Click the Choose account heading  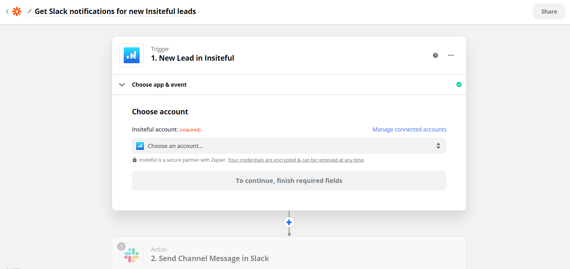click(x=160, y=112)
